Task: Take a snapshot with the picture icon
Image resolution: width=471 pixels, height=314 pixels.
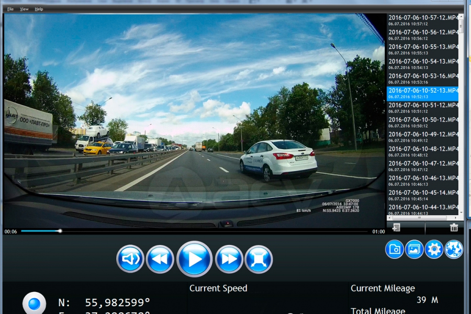Action: pyautogui.click(x=414, y=249)
